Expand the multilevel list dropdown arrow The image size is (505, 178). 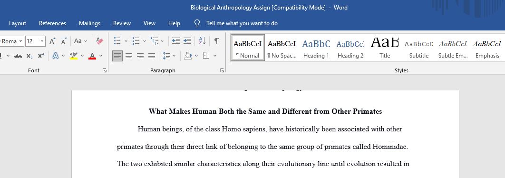point(162,41)
